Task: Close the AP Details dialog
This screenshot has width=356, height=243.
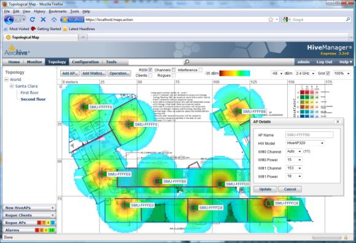Action: 338,121
